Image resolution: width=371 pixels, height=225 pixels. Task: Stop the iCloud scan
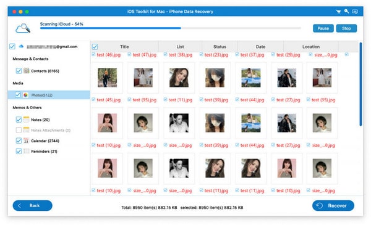tap(346, 28)
